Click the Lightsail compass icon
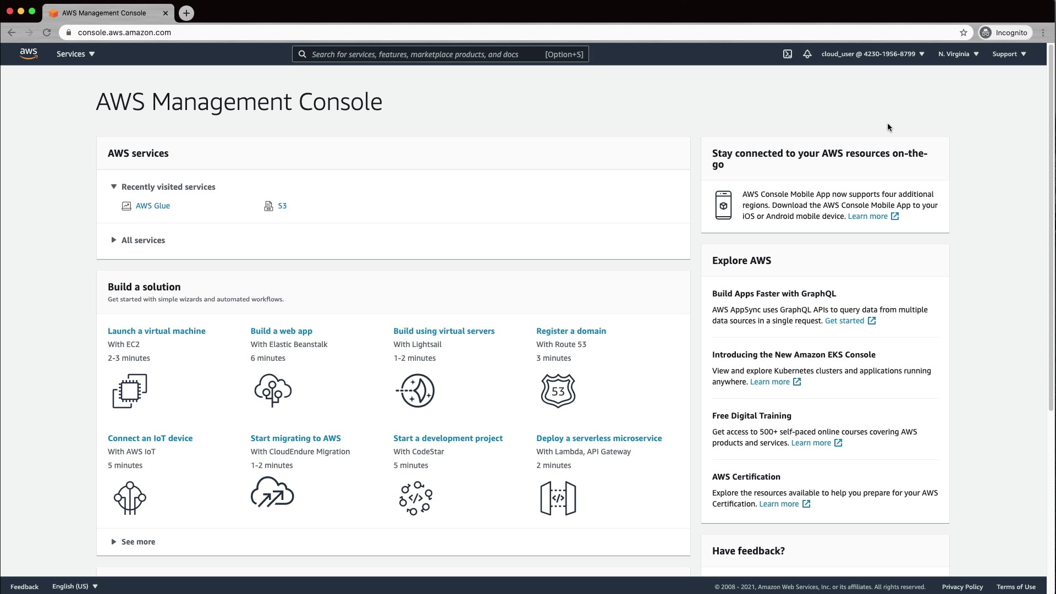 [x=416, y=391]
